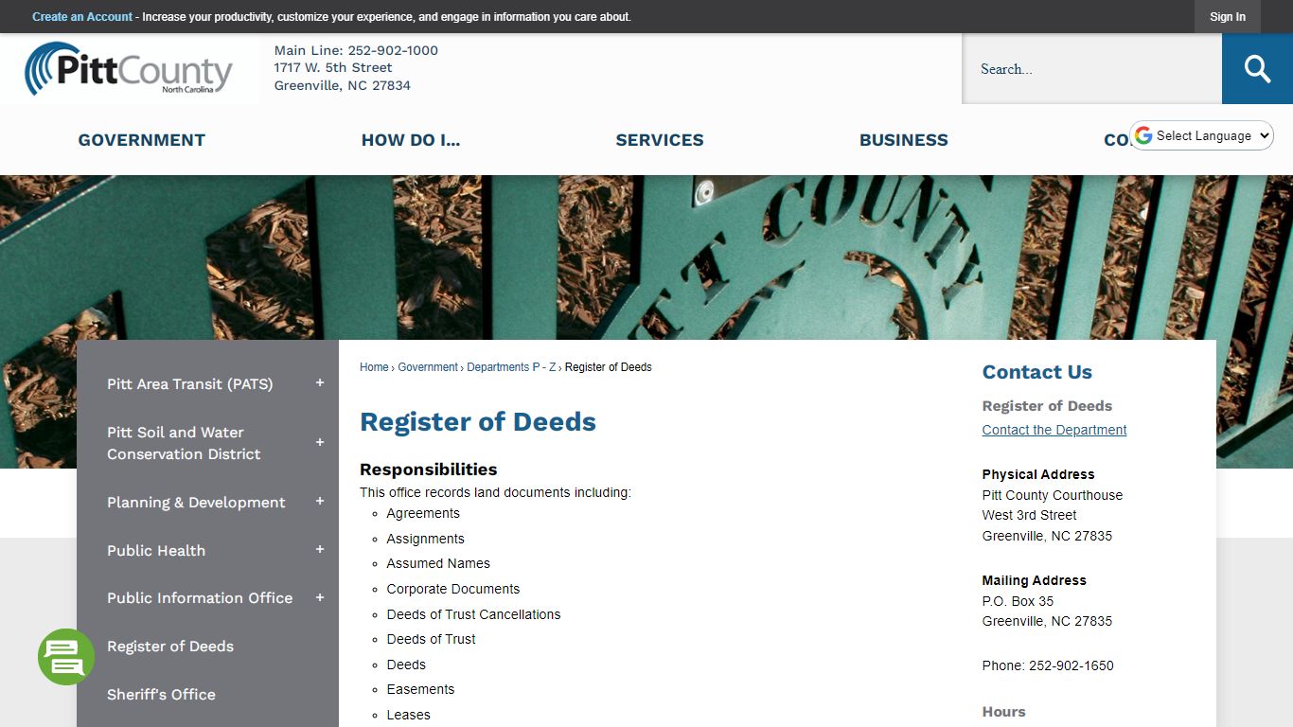Click 'Pitt County Courthouse' address text

click(x=1053, y=495)
